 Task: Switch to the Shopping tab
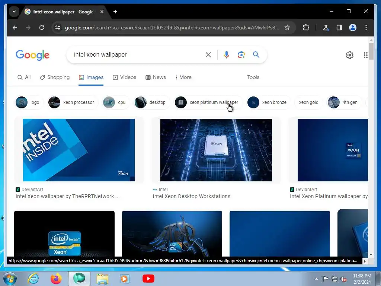pyautogui.click(x=55, y=77)
